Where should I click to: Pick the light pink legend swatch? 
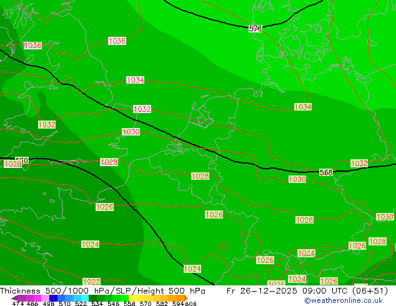click(45, 298)
